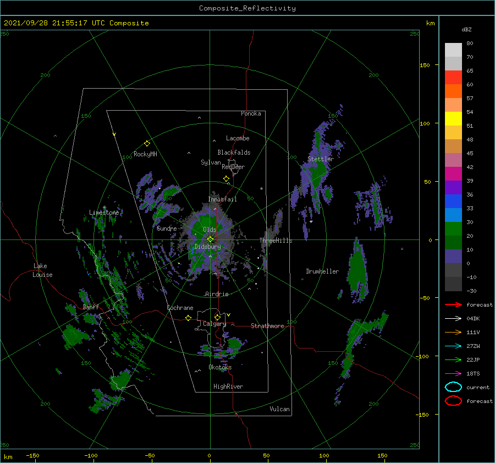The width and height of the screenshot is (495, 463).
Task: Click the dBZ scale heading
Action: point(466,29)
